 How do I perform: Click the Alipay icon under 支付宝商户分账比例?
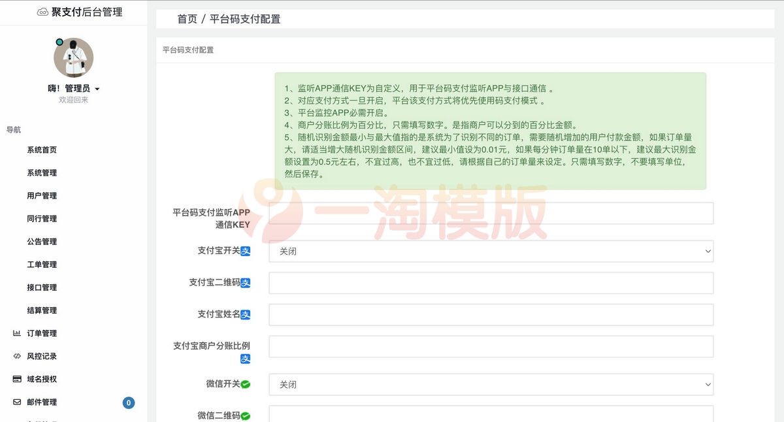pos(246,359)
